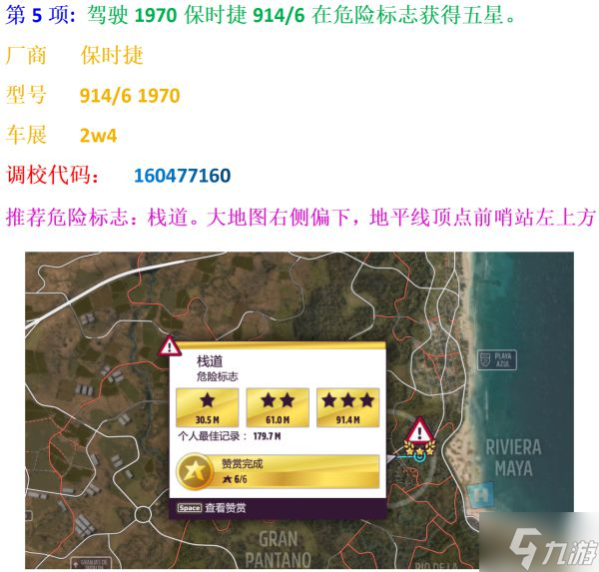Click the roundabout on the map
599x572 pixels.
(143, 514)
